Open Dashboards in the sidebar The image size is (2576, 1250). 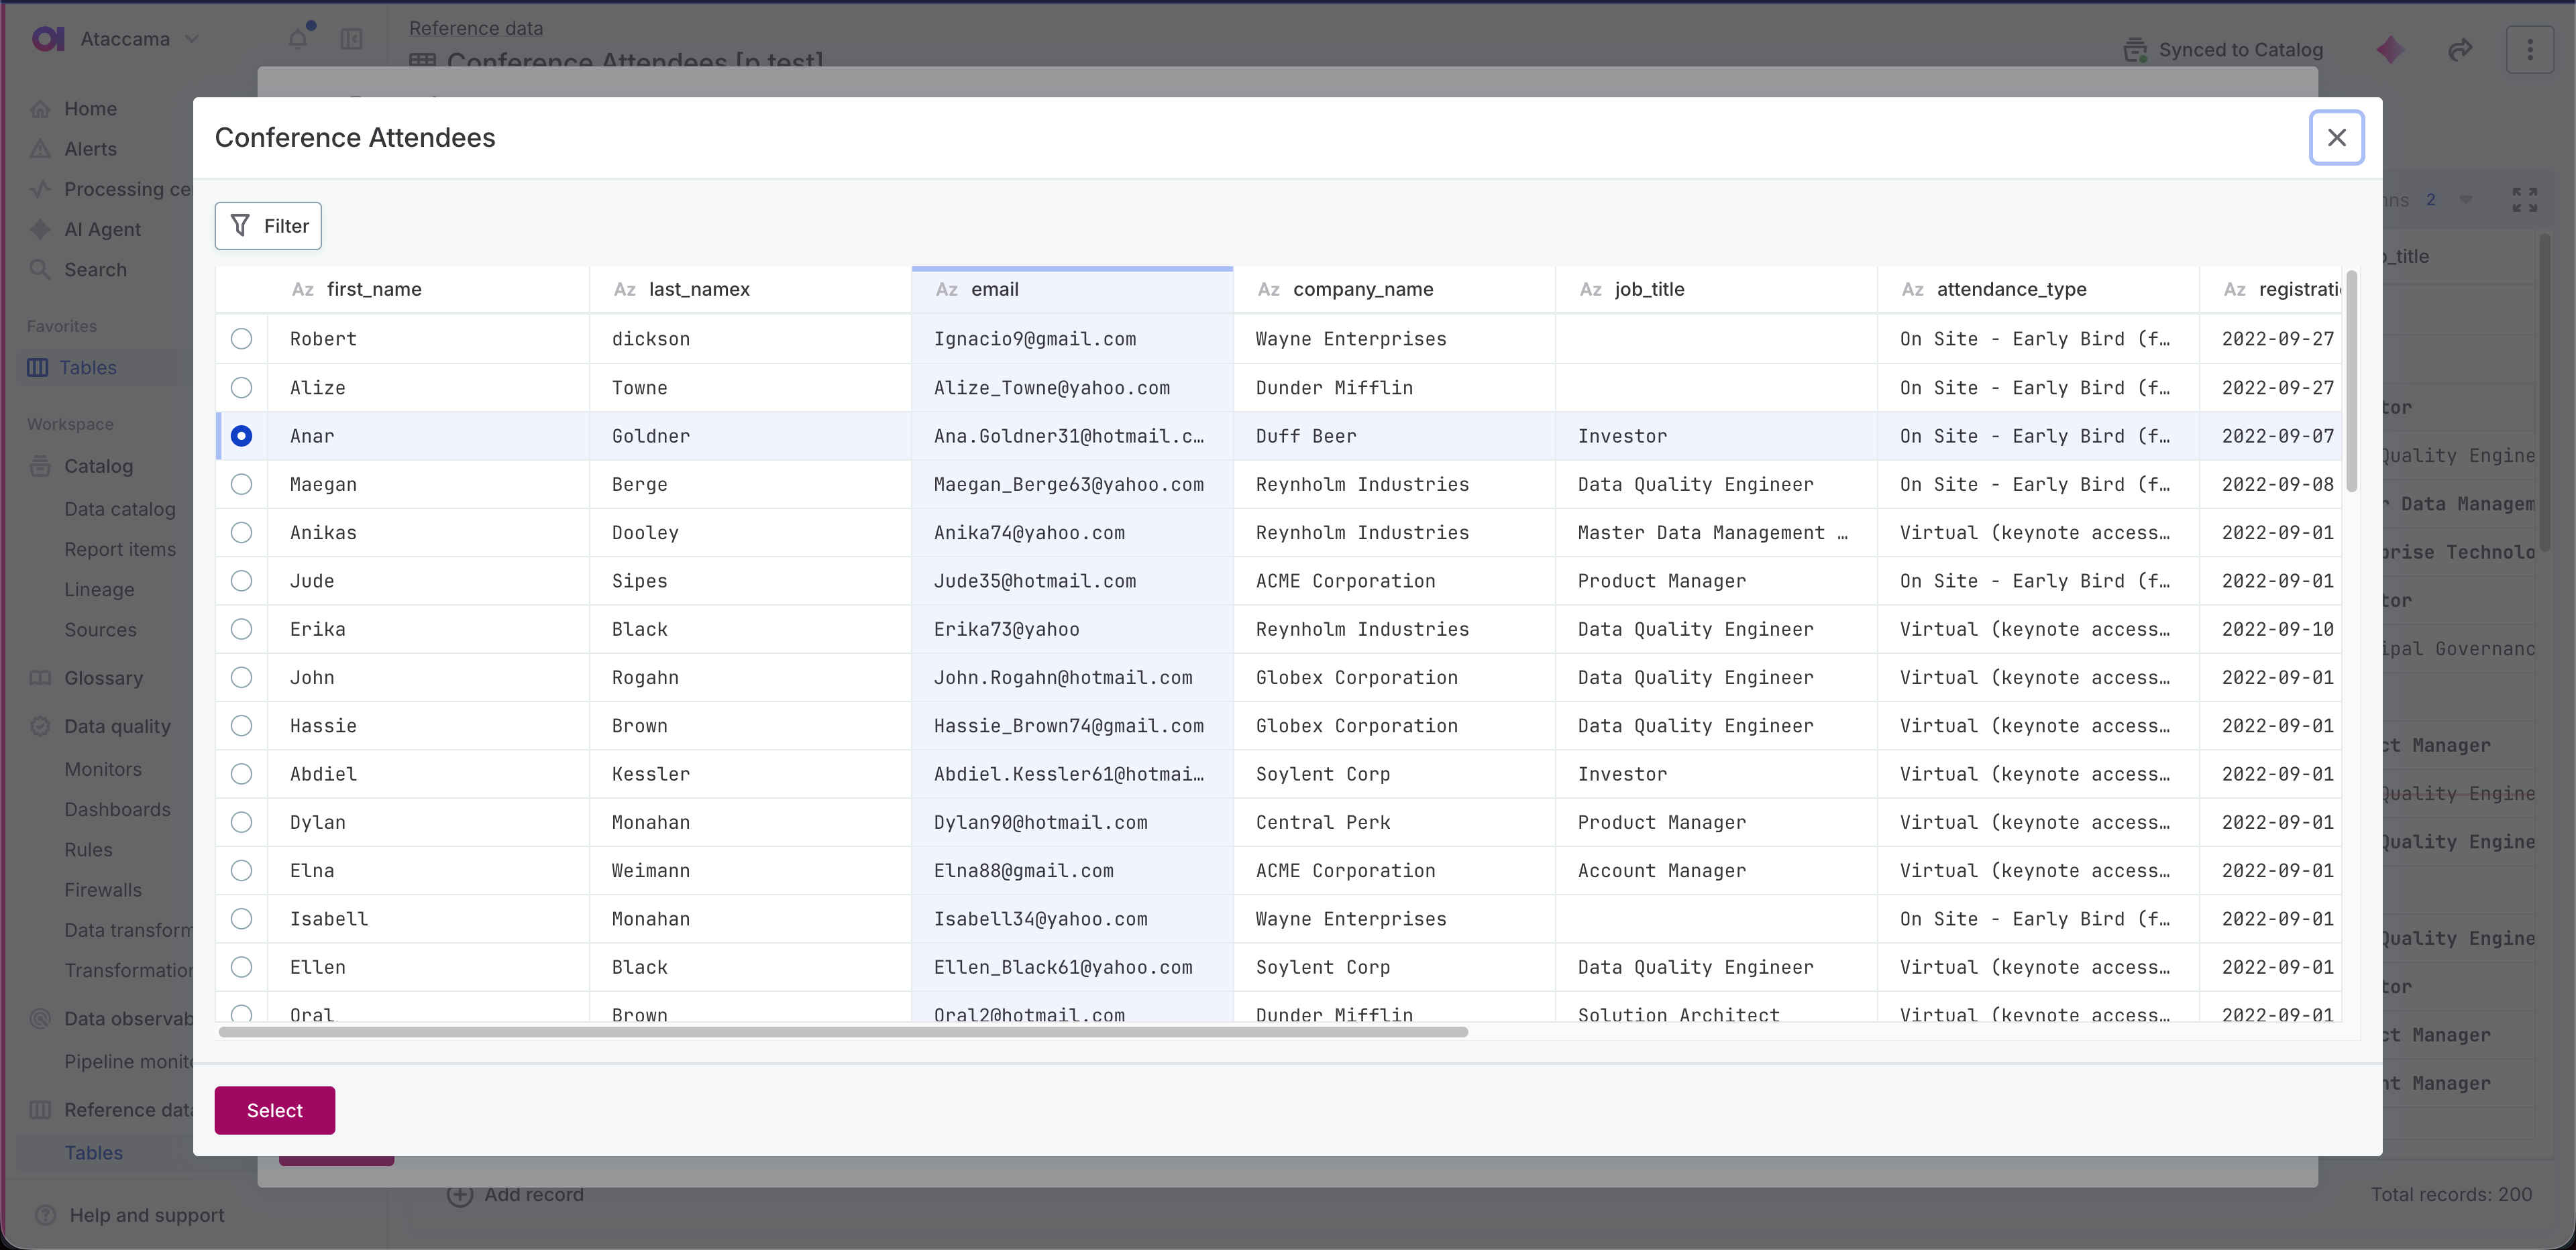pos(117,809)
